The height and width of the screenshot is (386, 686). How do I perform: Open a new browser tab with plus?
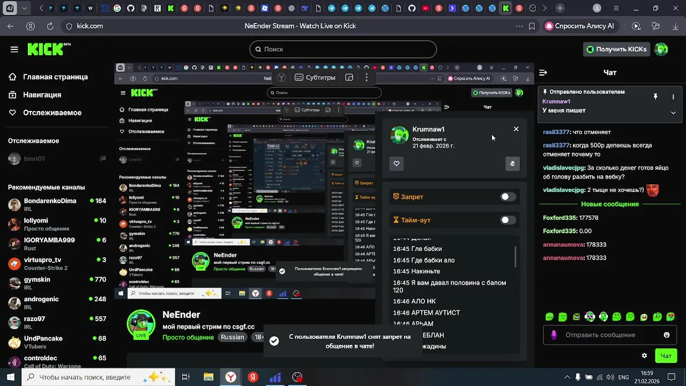(560, 8)
